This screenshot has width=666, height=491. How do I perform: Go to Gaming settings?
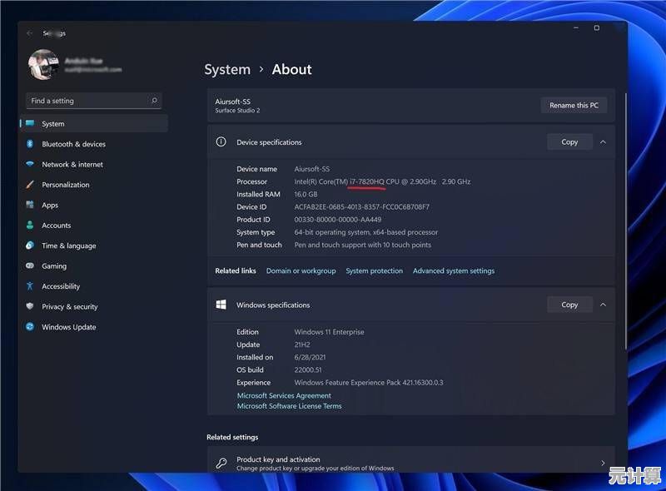pyautogui.click(x=94, y=265)
